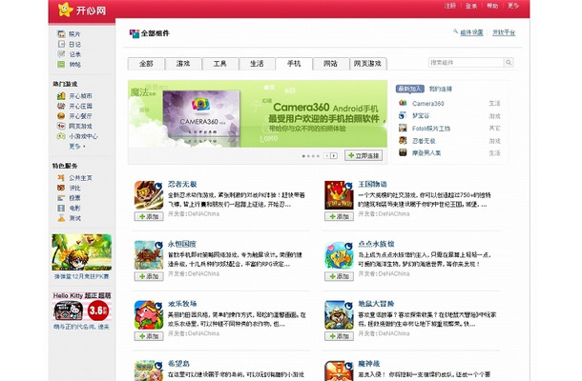
Task: Open the 电影 service icon
Action: point(61,208)
